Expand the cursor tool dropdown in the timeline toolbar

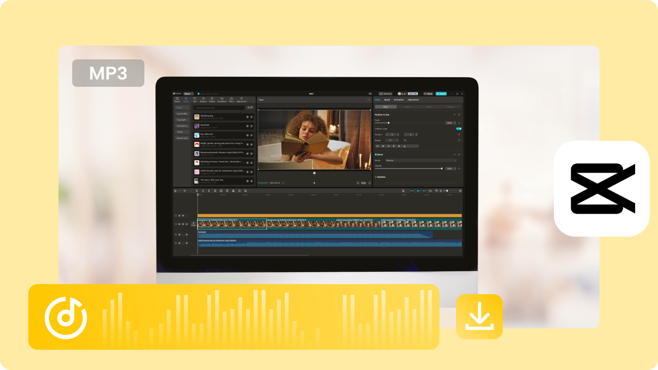click(x=179, y=191)
